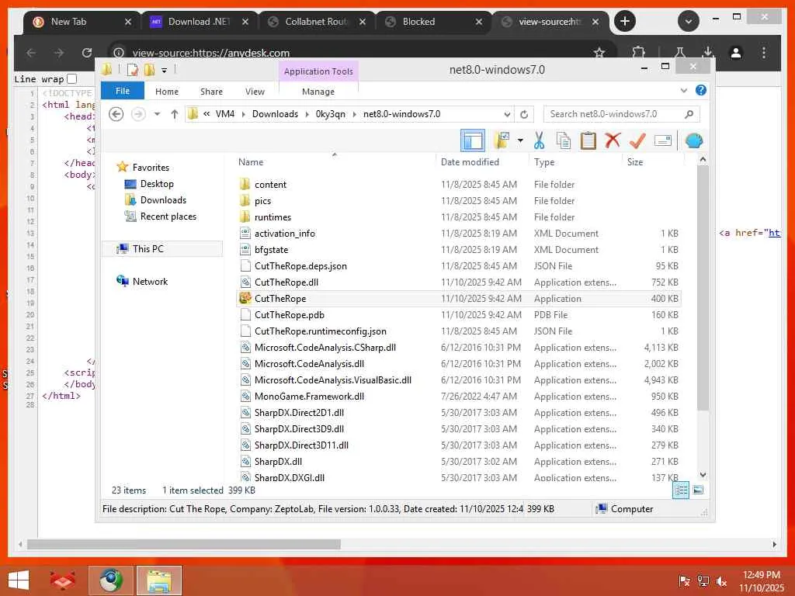Select the runtimes folder
Screen dimensions: 795x596
click(273, 217)
